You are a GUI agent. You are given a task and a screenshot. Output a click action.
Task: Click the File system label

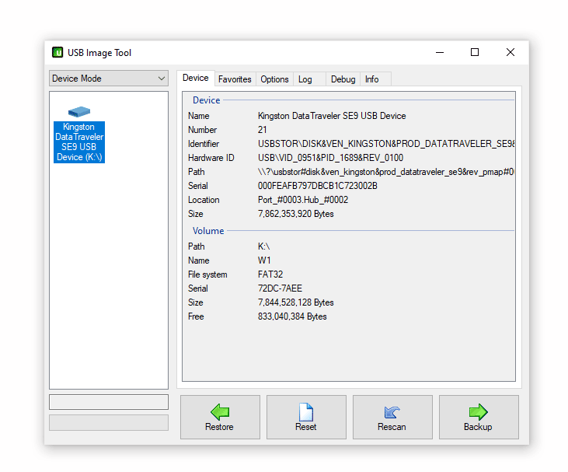(207, 274)
